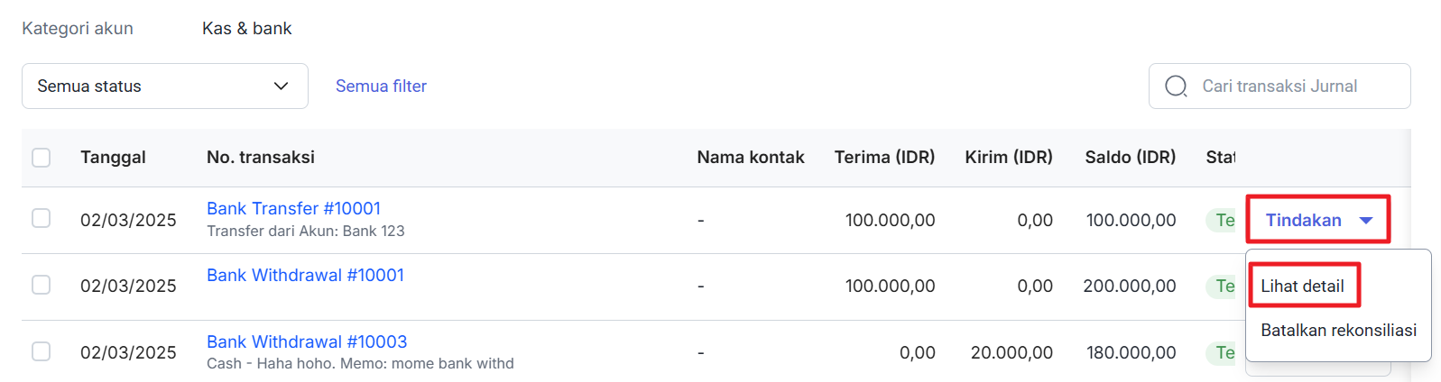The height and width of the screenshot is (382, 1441).
Task: Click the status badge on first row
Action: point(1222,220)
